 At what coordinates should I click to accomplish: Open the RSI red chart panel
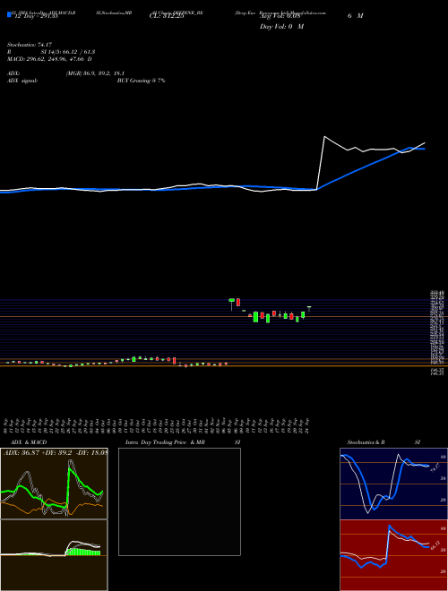click(393, 555)
